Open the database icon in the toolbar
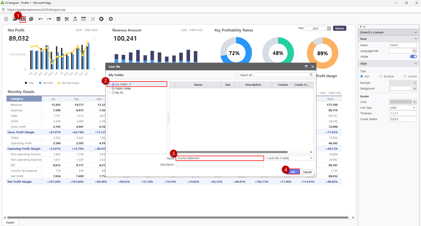 coord(59,19)
